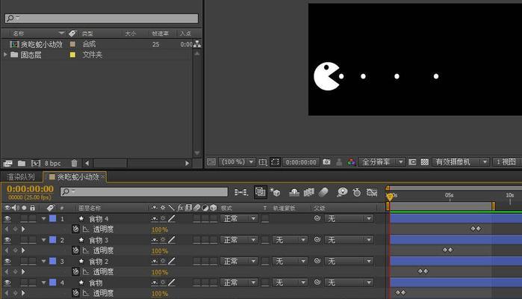Close the 贪吃蛇小动效 timeline tab

coord(103,176)
